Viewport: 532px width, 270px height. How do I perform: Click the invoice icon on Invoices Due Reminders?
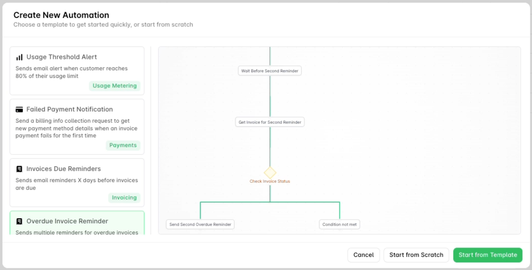18,168
